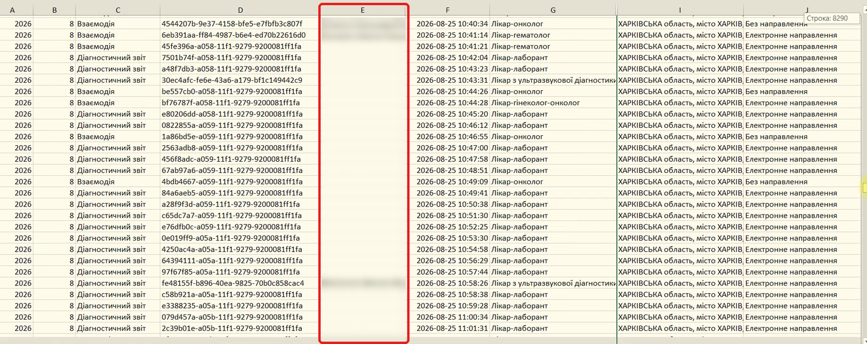This screenshot has width=867, height=344.
Task: Click the timestamp 2026-08-25 10:52:25
Action: tap(452, 227)
